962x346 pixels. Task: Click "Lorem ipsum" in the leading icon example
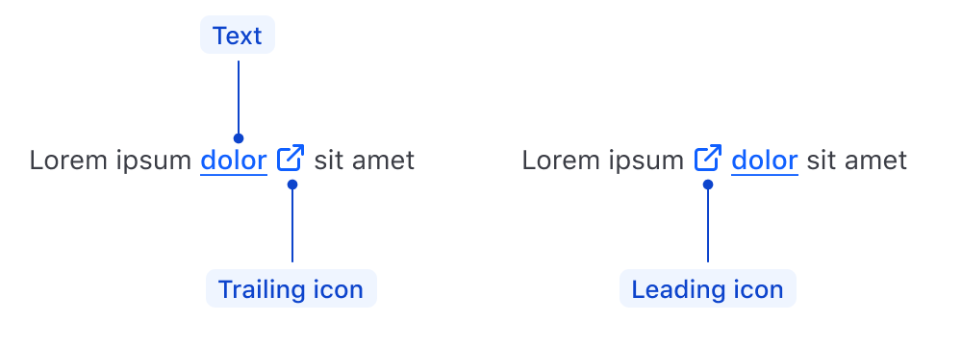[602, 161]
